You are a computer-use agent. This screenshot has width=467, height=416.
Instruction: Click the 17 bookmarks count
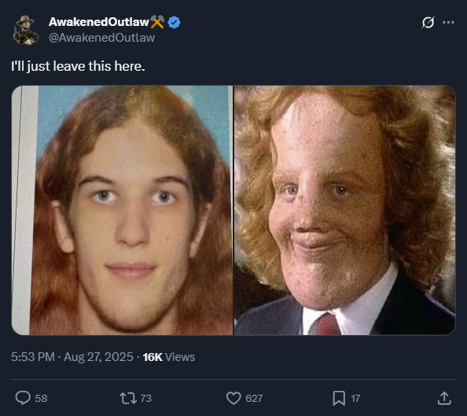[355, 399]
